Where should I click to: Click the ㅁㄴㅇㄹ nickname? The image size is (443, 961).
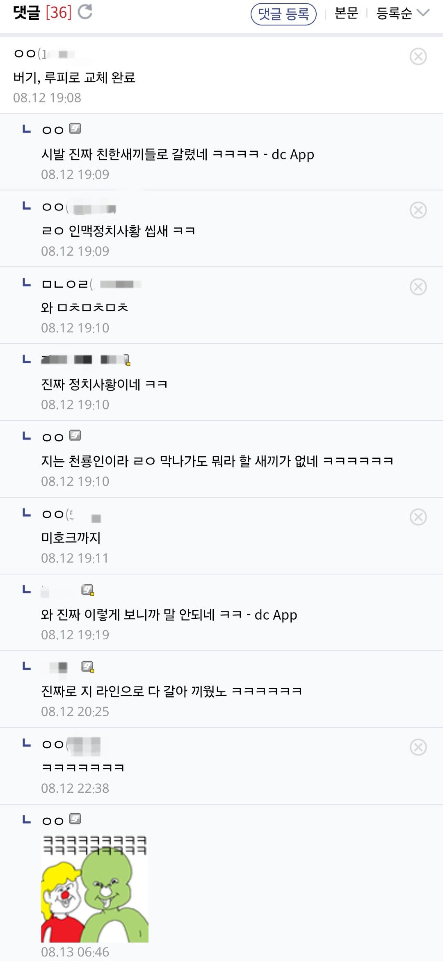coord(65,284)
